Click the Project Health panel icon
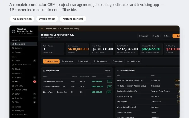Image resolution: width=189 pixels, height=118 pixels. pyautogui.click(x=44, y=71)
